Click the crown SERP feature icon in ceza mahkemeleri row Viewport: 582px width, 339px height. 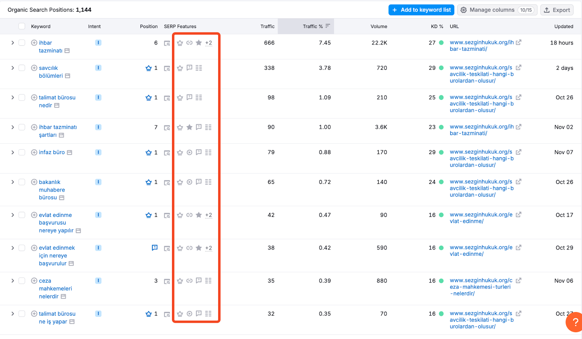click(x=180, y=281)
